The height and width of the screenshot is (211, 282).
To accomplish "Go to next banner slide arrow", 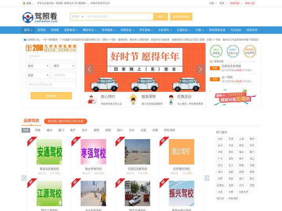I will tap(201, 69).
